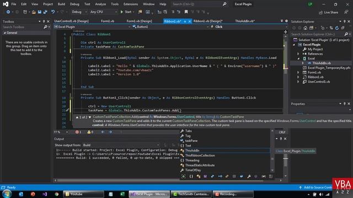Open the Button1 object dropdown
This screenshot has width=353, height=198.
coord(170,27)
